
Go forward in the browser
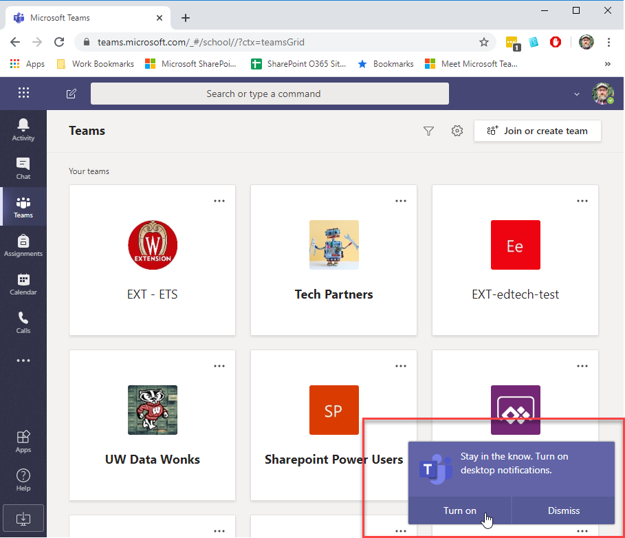click(37, 42)
